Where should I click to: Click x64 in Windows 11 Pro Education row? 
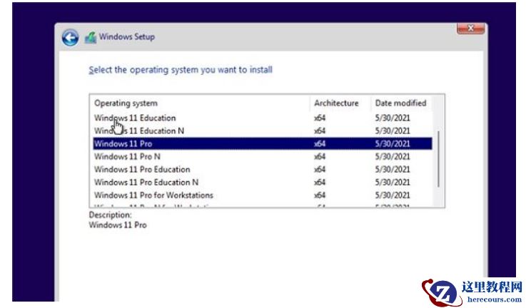pos(320,170)
